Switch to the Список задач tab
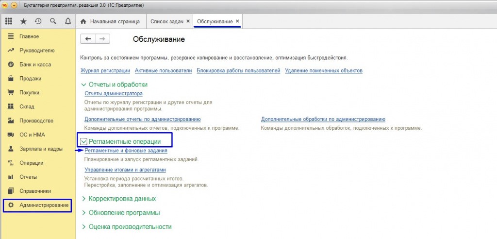 point(166,21)
